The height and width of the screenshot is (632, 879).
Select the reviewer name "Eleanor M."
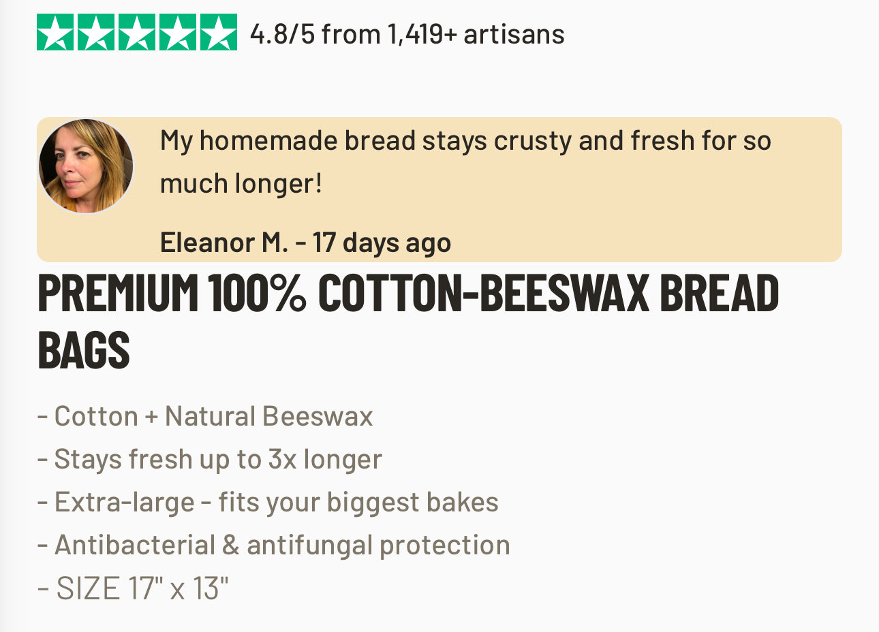pyautogui.click(x=223, y=242)
